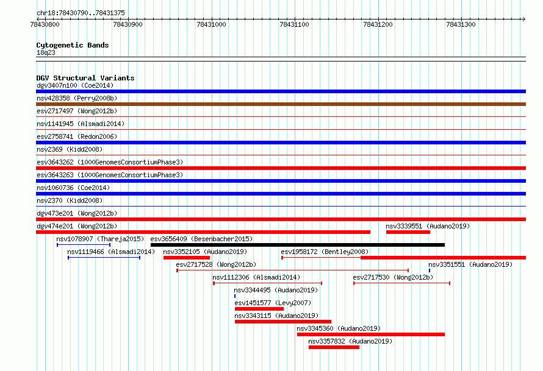Click the small blue nsv3344495 marker

click(x=235, y=296)
